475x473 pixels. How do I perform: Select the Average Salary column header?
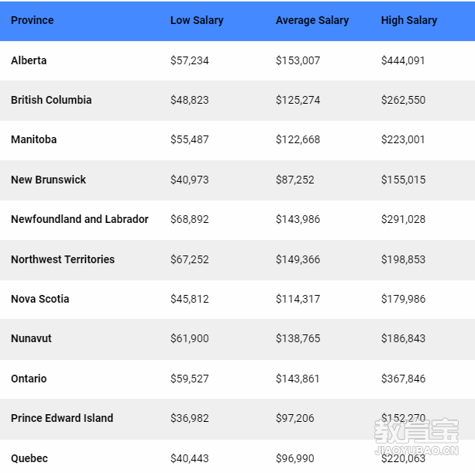click(312, 20)
